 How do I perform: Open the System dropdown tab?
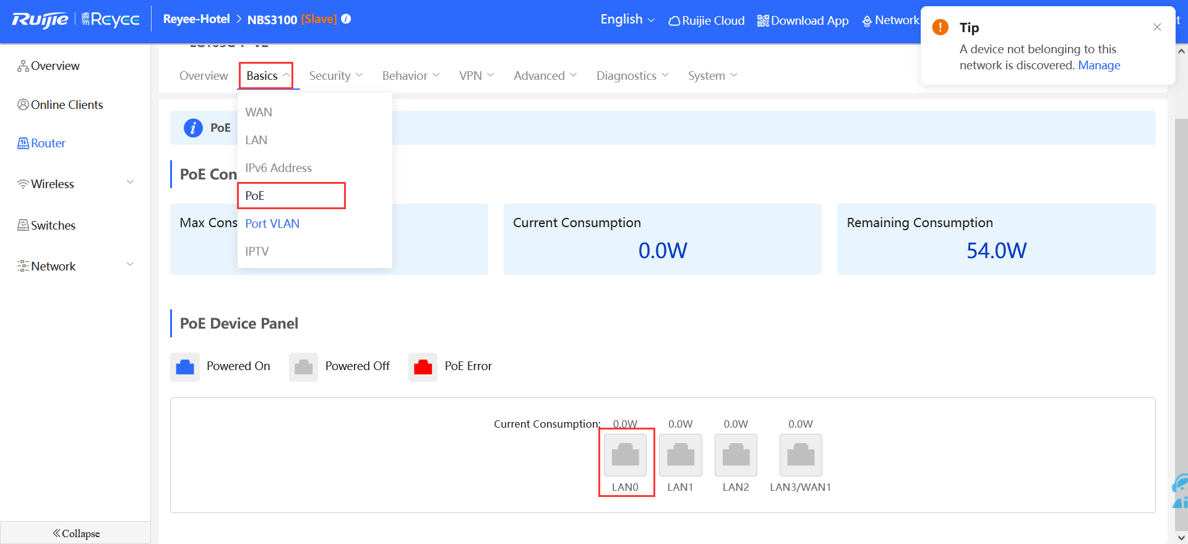(713, 76)
